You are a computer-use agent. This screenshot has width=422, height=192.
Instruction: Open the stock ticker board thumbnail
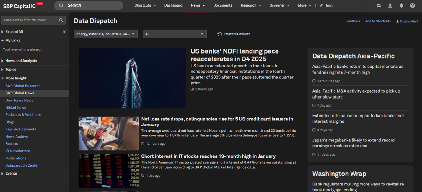[108, 171]
